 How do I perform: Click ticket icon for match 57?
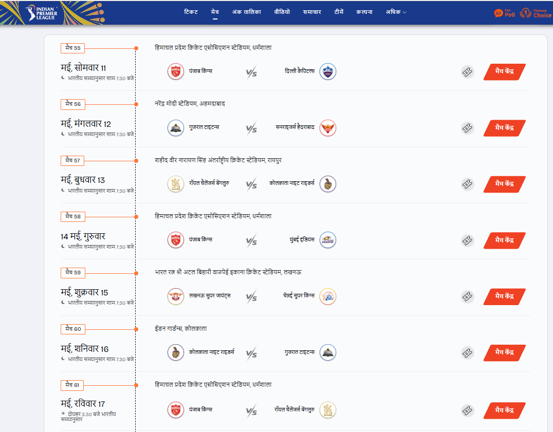tap(467, 184)
